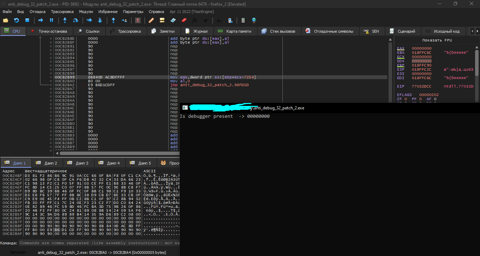Select dump row at address 00CB2B9F

tap(91, 230)
